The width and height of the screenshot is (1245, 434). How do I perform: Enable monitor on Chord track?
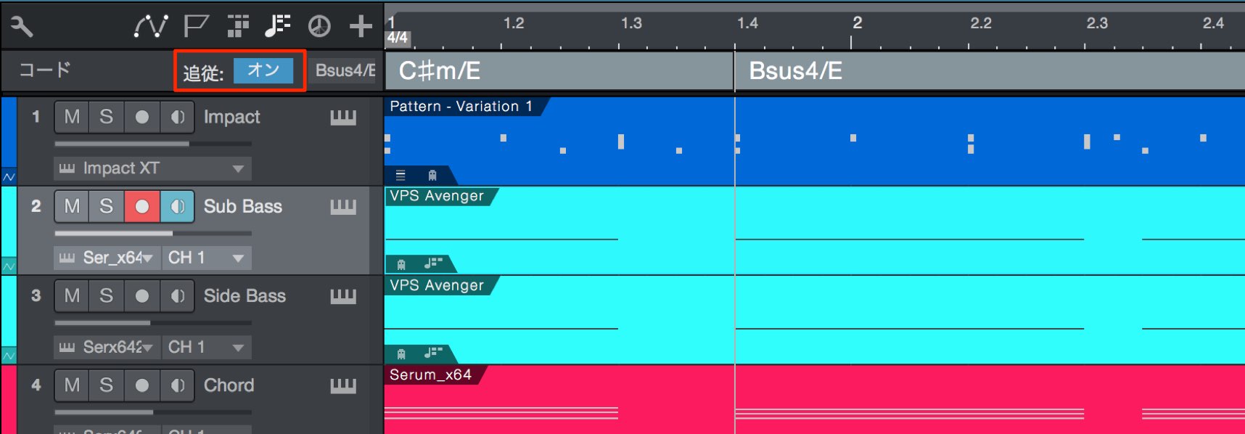coord(177,385)
